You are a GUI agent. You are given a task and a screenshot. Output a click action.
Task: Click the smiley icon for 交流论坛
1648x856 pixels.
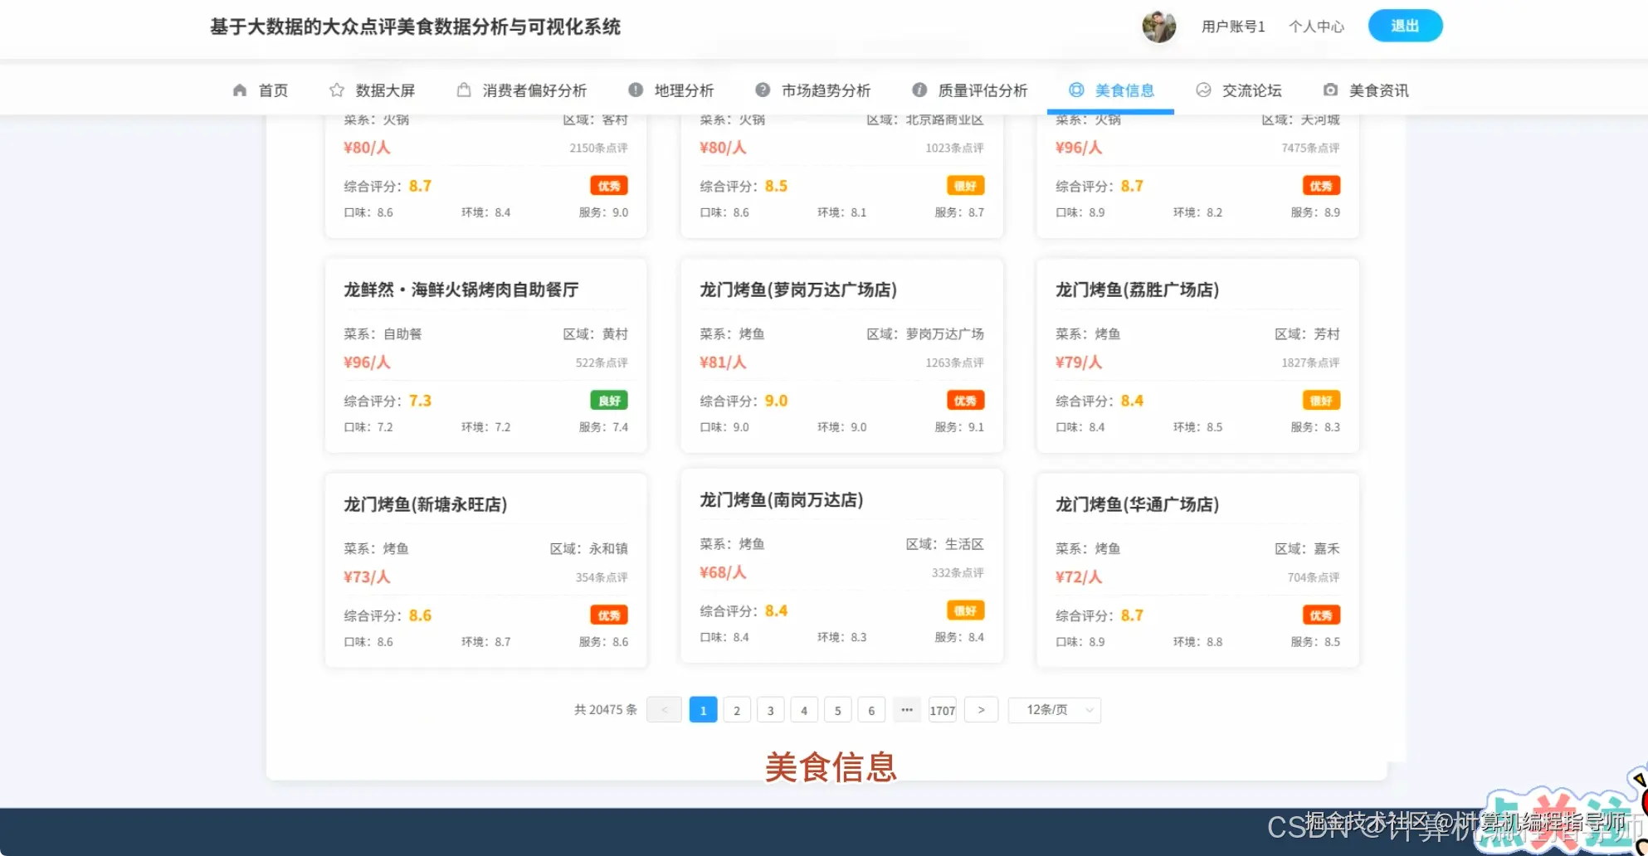coord(1203,90)
